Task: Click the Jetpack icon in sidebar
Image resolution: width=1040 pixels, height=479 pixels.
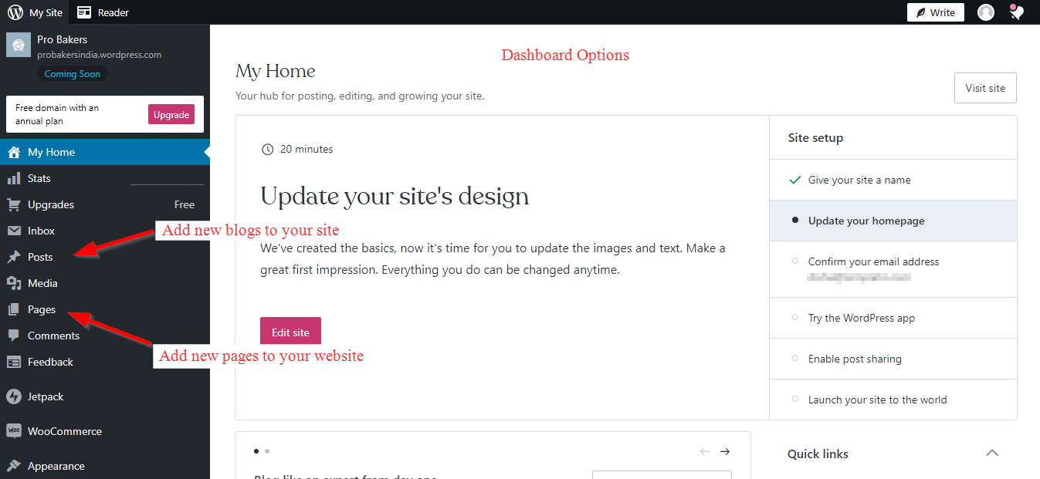Action: click(14, 396)
